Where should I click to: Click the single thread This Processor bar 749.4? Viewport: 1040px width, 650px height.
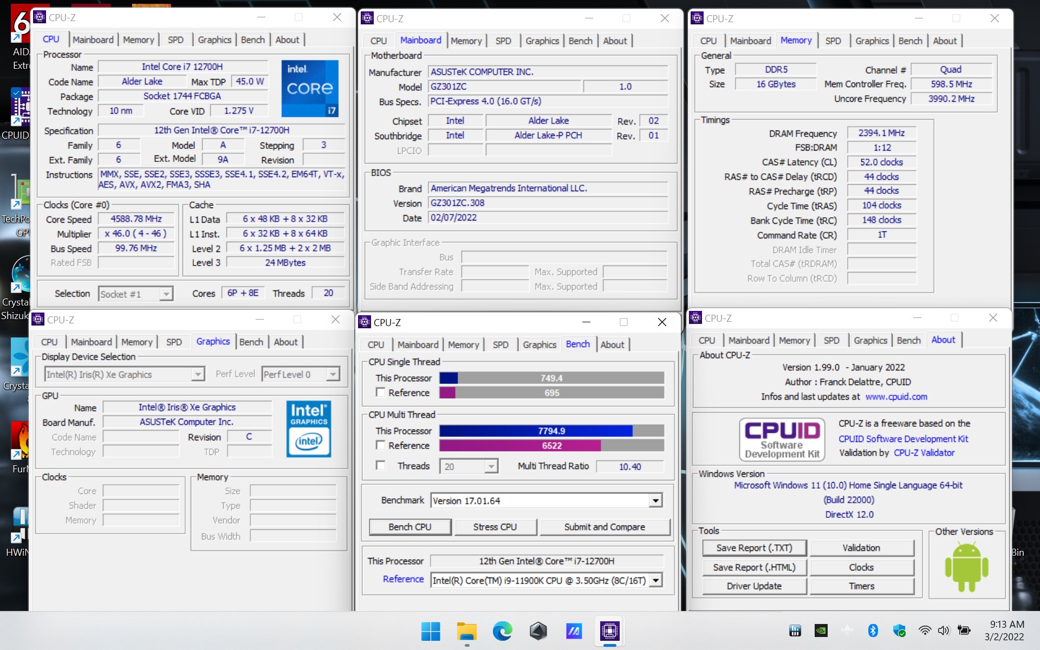pyautogui.click(x=551, y=378)
